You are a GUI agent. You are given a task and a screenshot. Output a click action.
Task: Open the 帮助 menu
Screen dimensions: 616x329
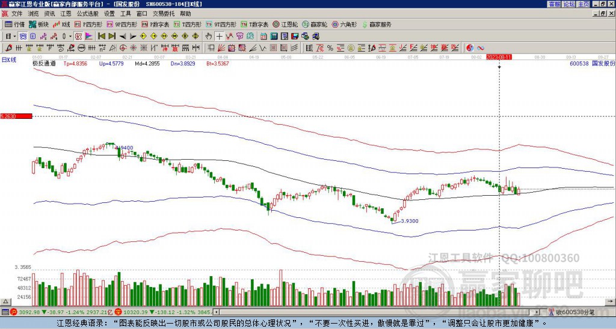click(185, 14)
